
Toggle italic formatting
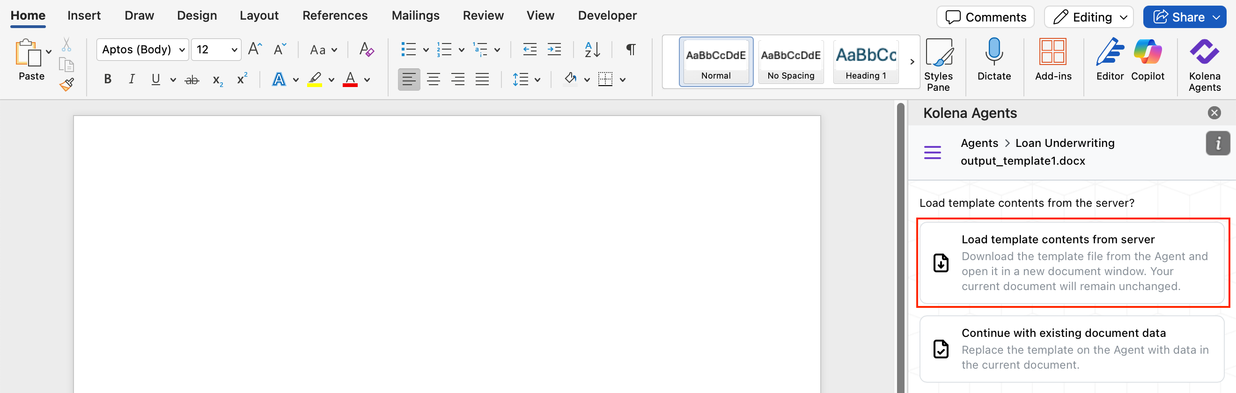click(x=132, y=79)
